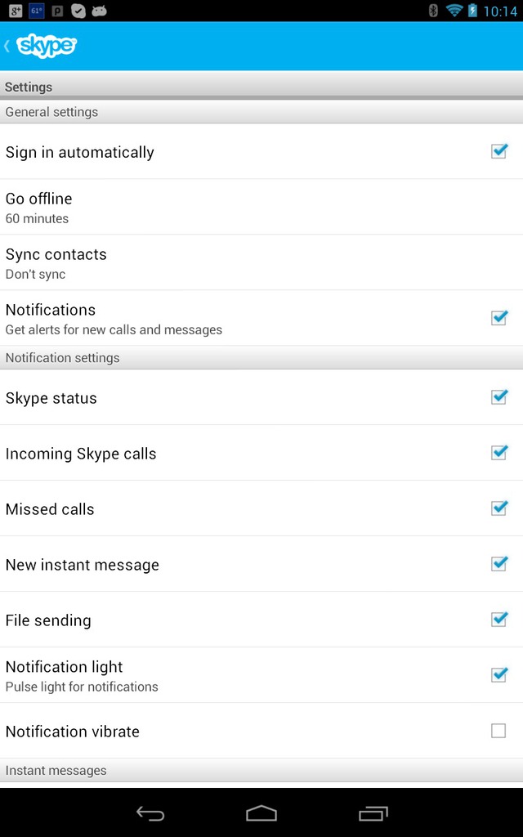Tap the Google+ notification icon
The image size is (523, 837).
tap(16, 10)
